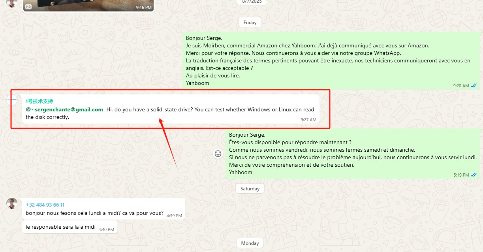Select the Monday date separator
This screenshot has height=252, width=483.
point(250,243)
